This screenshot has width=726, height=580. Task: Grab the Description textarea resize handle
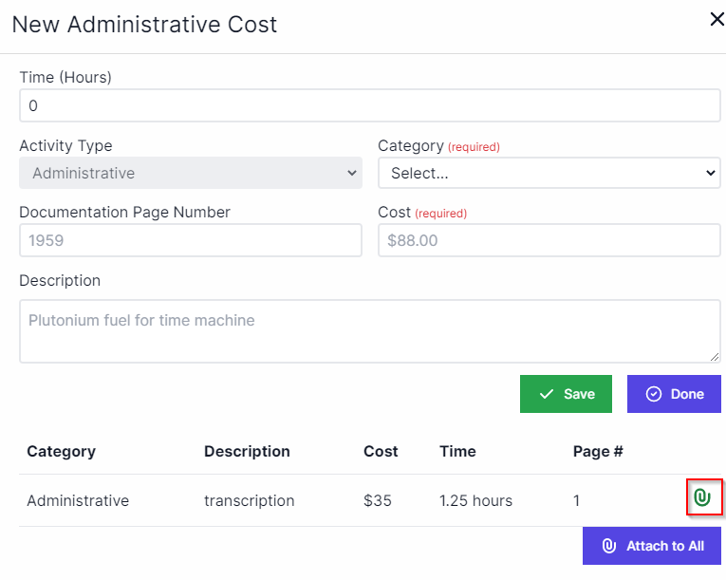(x=715, y=357)
